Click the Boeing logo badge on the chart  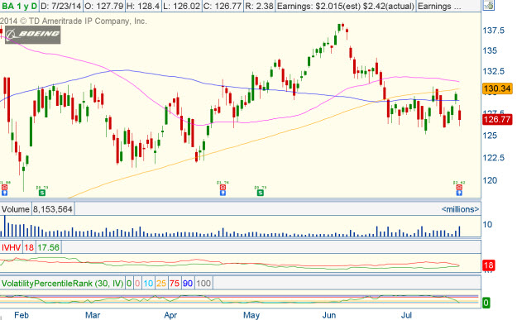tap(32, 35)
